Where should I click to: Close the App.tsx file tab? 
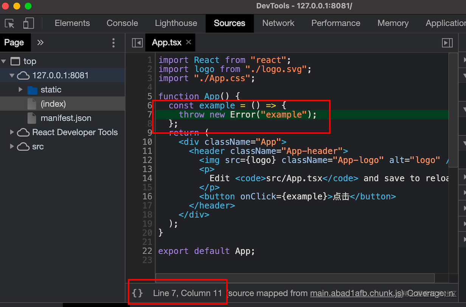[x=188, y=42]
